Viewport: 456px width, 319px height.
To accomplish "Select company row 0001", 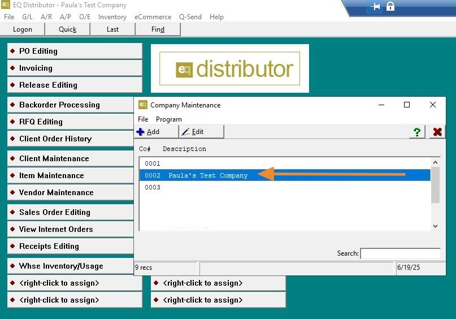I will pyautogui.click(x=285, y=163).
